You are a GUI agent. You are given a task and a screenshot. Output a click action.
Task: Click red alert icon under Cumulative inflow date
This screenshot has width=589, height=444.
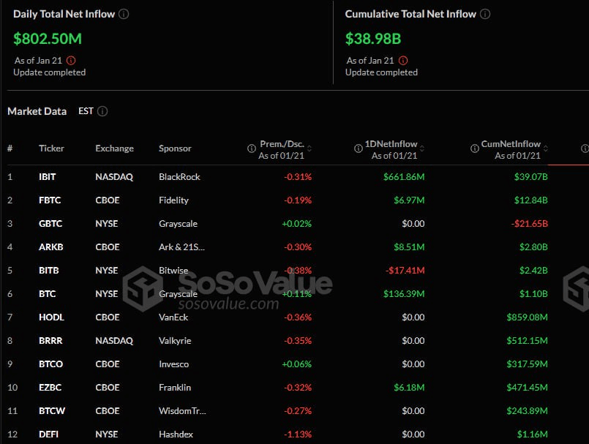(x=403, y=61)
